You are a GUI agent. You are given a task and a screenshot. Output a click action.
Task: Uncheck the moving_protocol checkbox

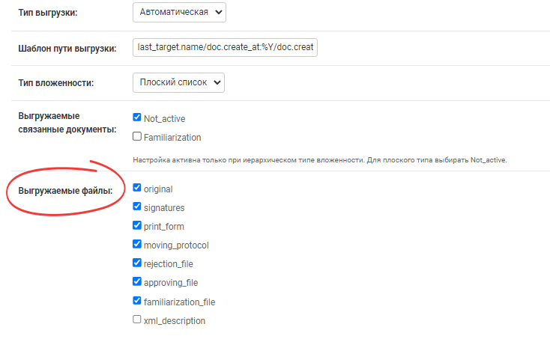coord(137,244)
